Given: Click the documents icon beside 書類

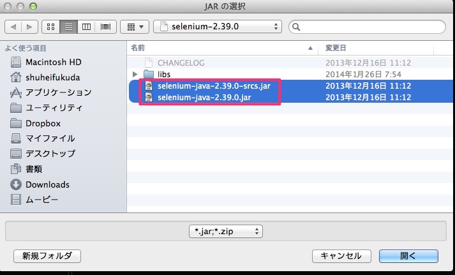Looking at the screenshot, I should 16,169.
